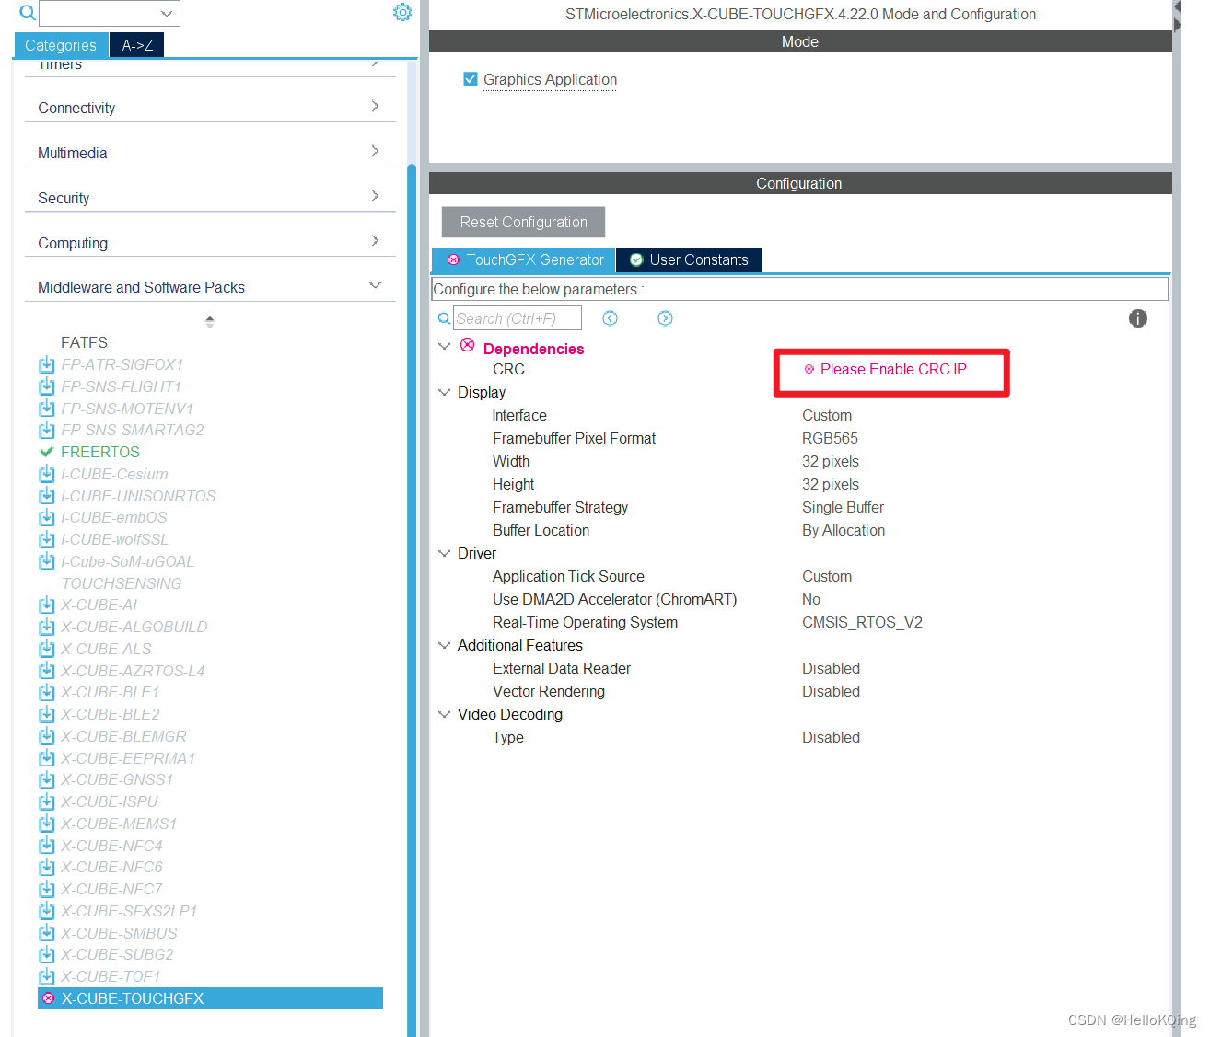Click the green check icon beside FREERTOS
This screenshot has height=1037, width=1210.
[47, 452]
